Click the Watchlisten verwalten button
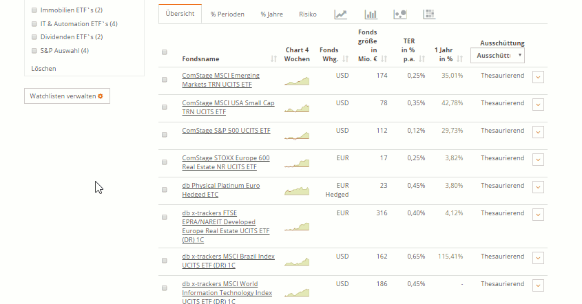This screenshot has height=304, width=582. point(67,96)
